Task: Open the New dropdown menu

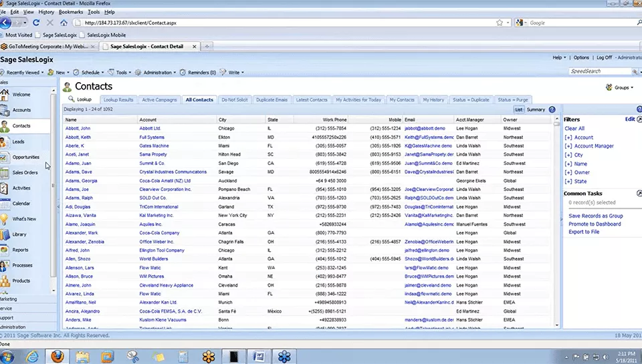Action: (x=59, y=72)
